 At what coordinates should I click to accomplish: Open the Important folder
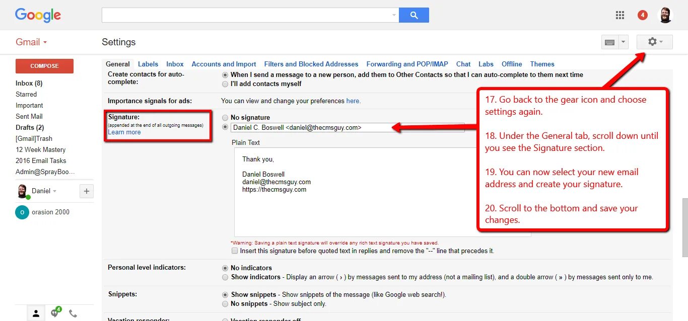(29, 106)
